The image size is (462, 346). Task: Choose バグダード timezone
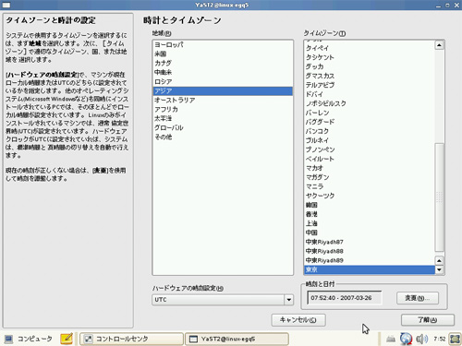(x=370, y=122)
